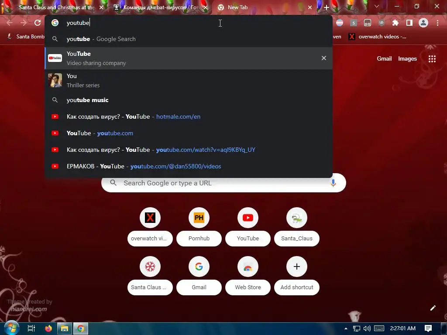Open the ЕРМАКОВ - YouTube suggestion

[189, 166]
